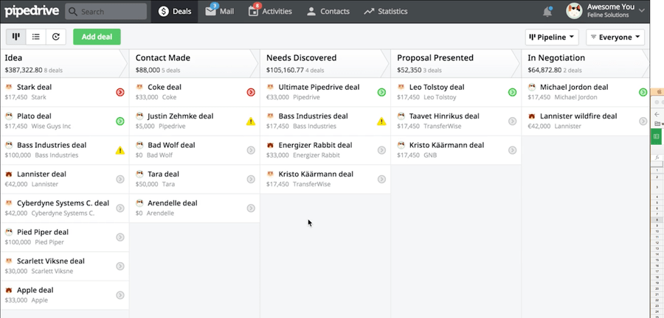
Task: Click the $387,322.80 Idea stage total
Action: [x=24, y=70]
